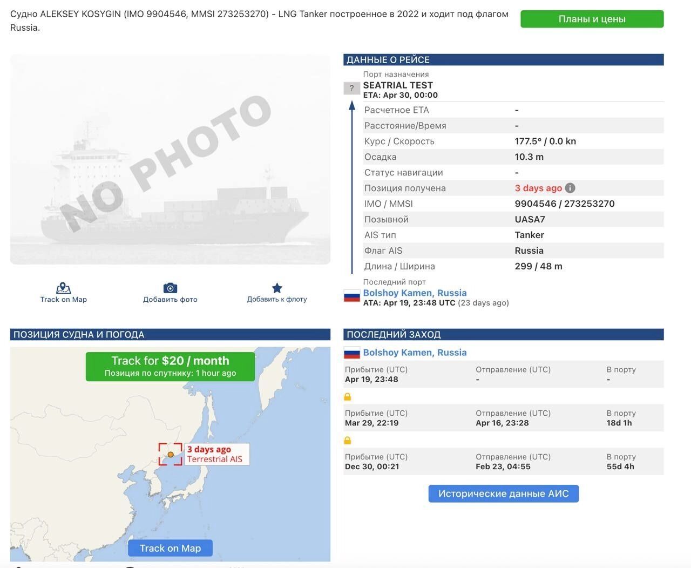The height and width of the screenshot is (568, 691).
Task: Click the camera icon to add a photo
Action: point(170,288)
